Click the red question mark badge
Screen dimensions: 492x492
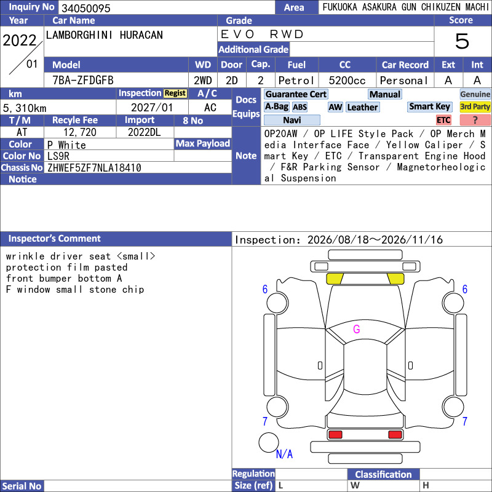[x=475, y=120]
